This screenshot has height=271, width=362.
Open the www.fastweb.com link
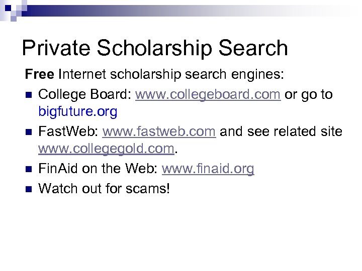point(159,132)
